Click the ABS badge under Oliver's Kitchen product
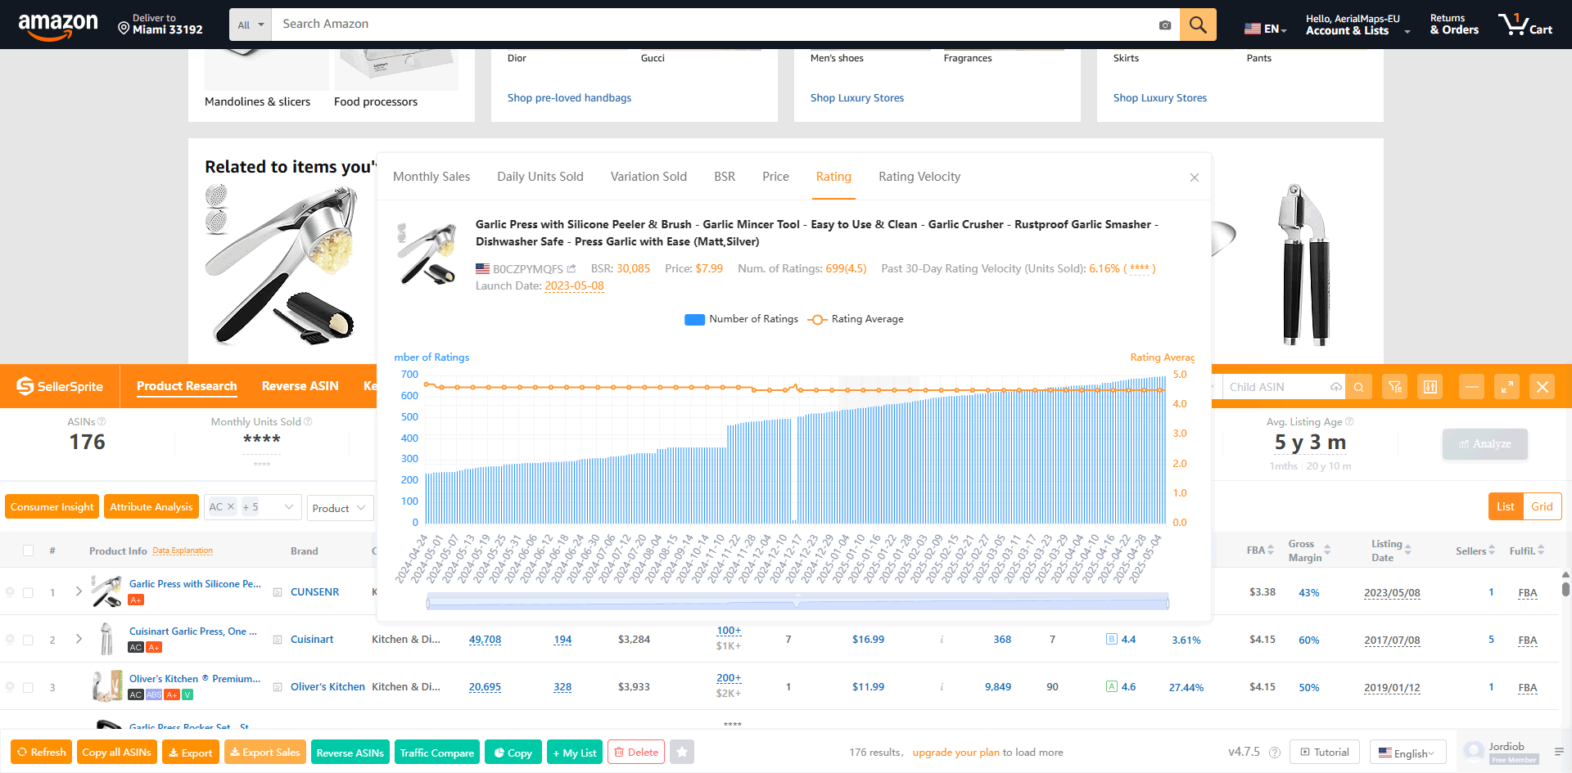Screen dimensions: 1572x773 tap(154, 694)
